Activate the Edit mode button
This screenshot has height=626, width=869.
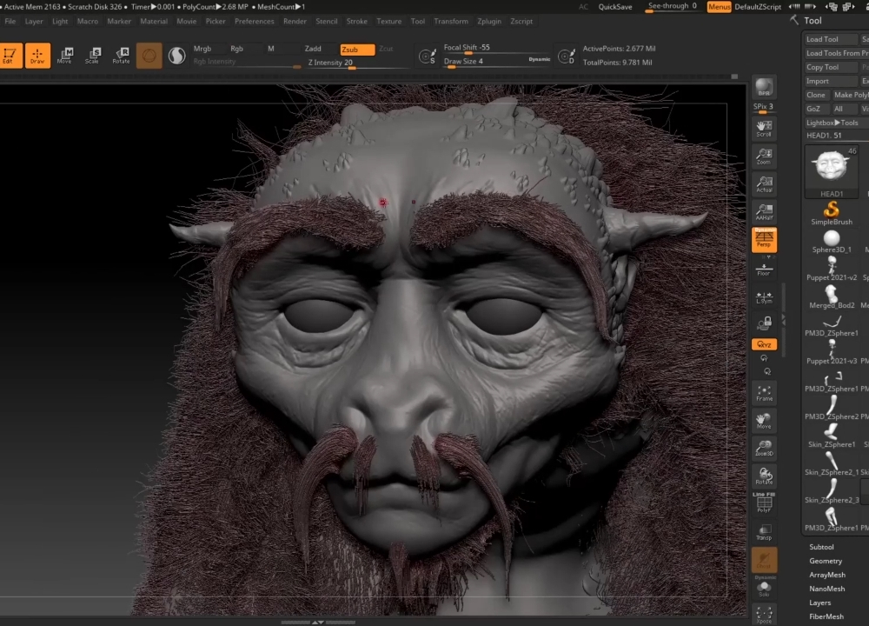point(10,56)
